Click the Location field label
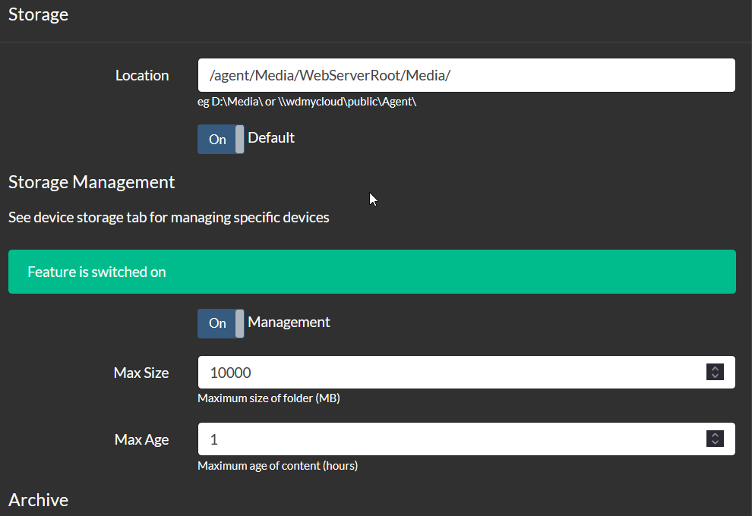752x516 pixels. click(x=142, y=76)
